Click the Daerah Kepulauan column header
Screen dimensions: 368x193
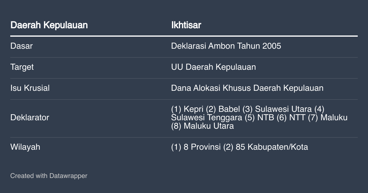pyautogui.click(x=49, y=25)
